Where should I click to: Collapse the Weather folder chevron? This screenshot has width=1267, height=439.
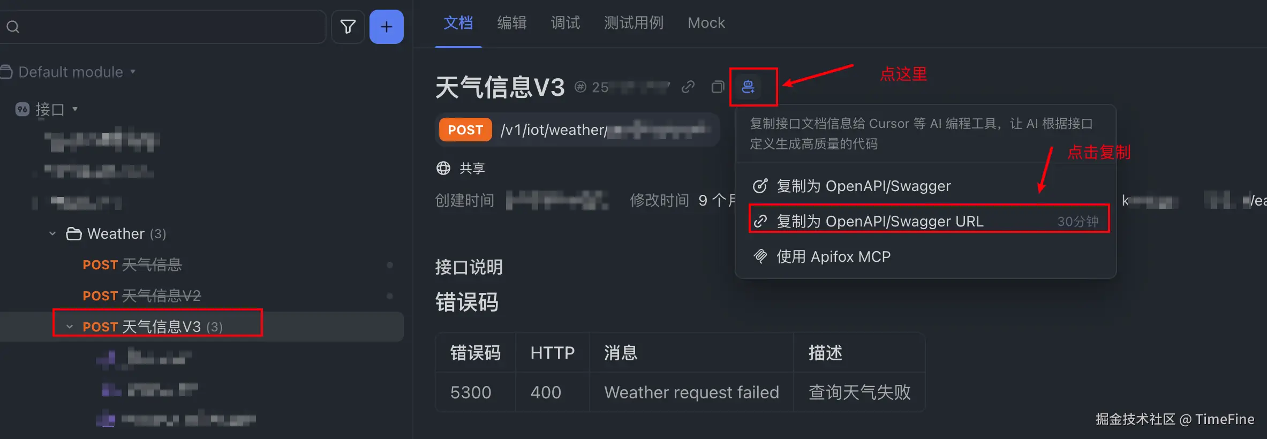[52, 233]
